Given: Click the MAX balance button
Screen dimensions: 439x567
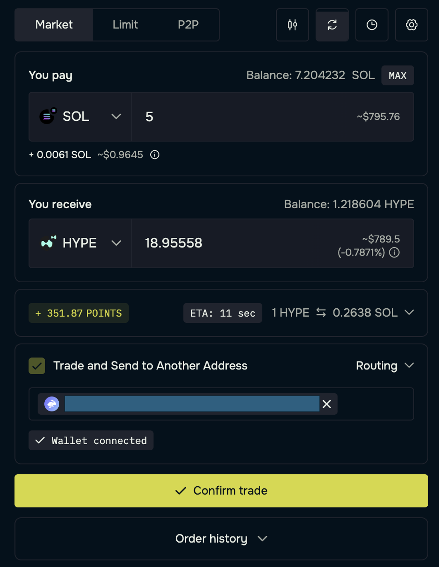Looking at the screenshot, I should click(x=397, y=76).
